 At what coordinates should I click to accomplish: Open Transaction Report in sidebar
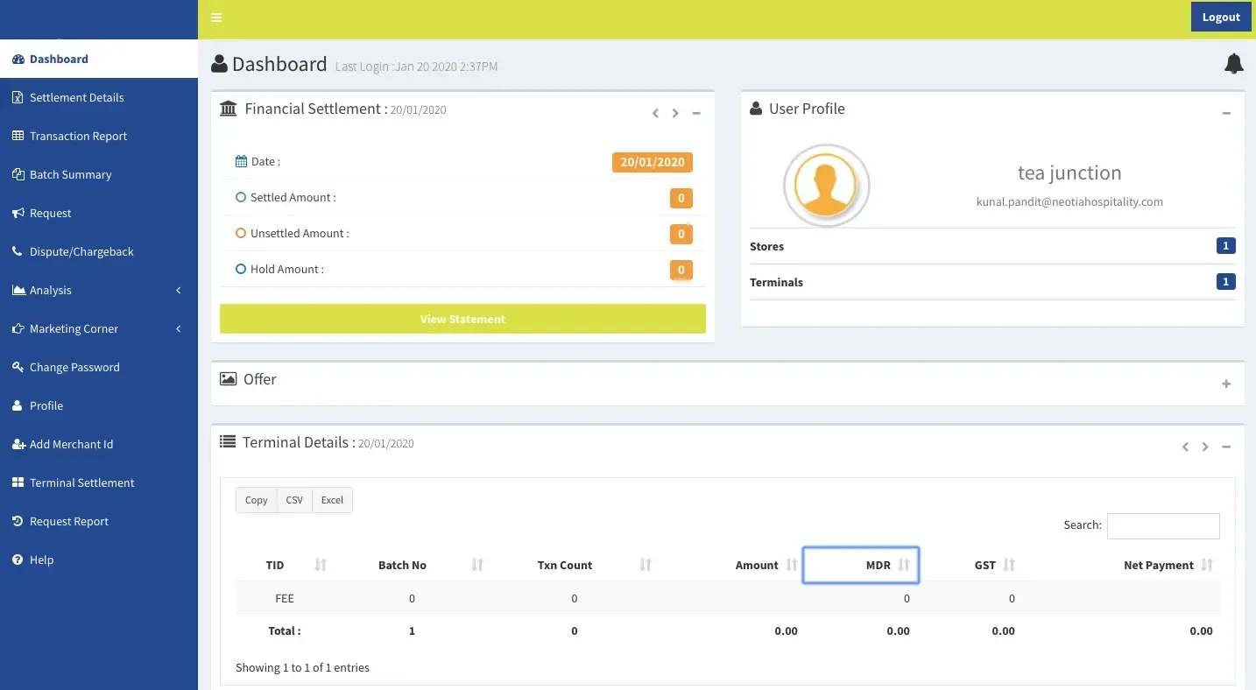[78, 137]
